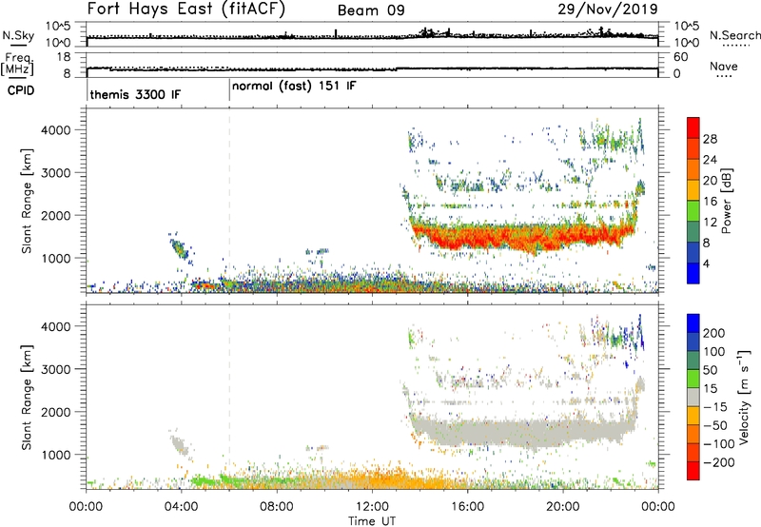Click the '-50' label on Velocity colorbar
761x527 pixels.
715,425
